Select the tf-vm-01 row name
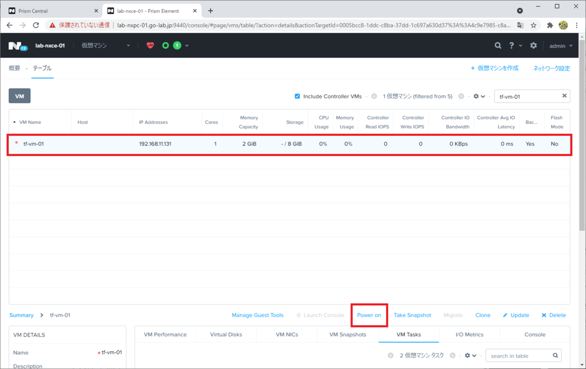Image resolution: width=586 pixels, height=369 pixels. [x=34, y=144]
